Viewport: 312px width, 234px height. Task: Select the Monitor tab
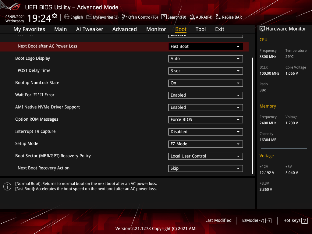tap(156, 29)
